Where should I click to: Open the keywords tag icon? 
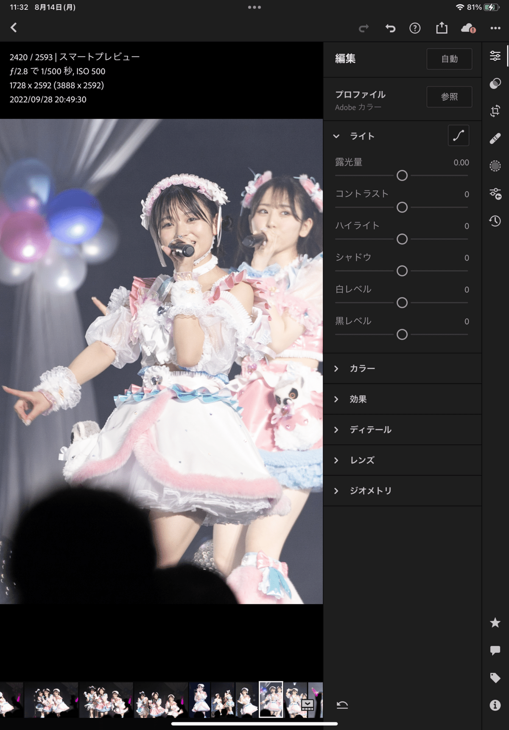pos(495,678)
